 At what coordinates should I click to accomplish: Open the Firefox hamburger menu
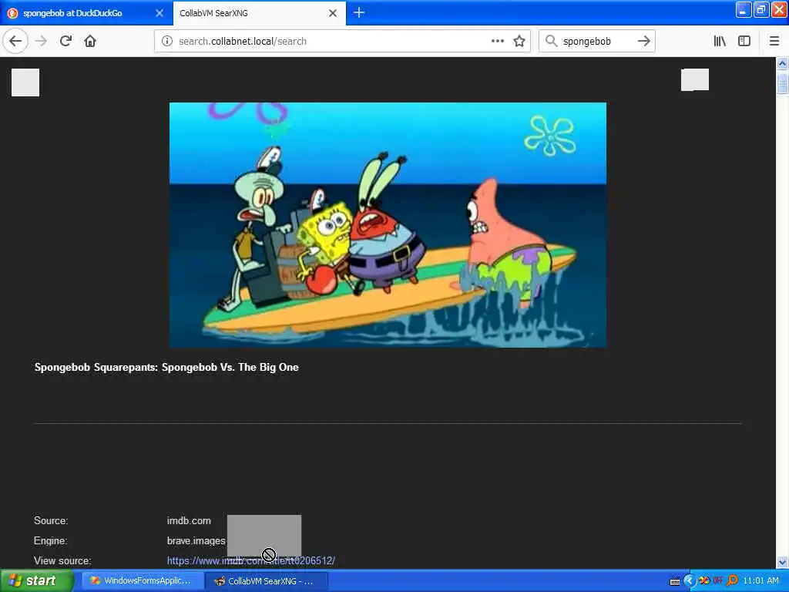tap(774, 41)
